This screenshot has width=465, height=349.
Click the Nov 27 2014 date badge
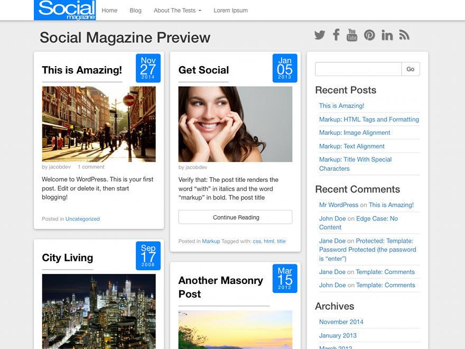[148, 68]
